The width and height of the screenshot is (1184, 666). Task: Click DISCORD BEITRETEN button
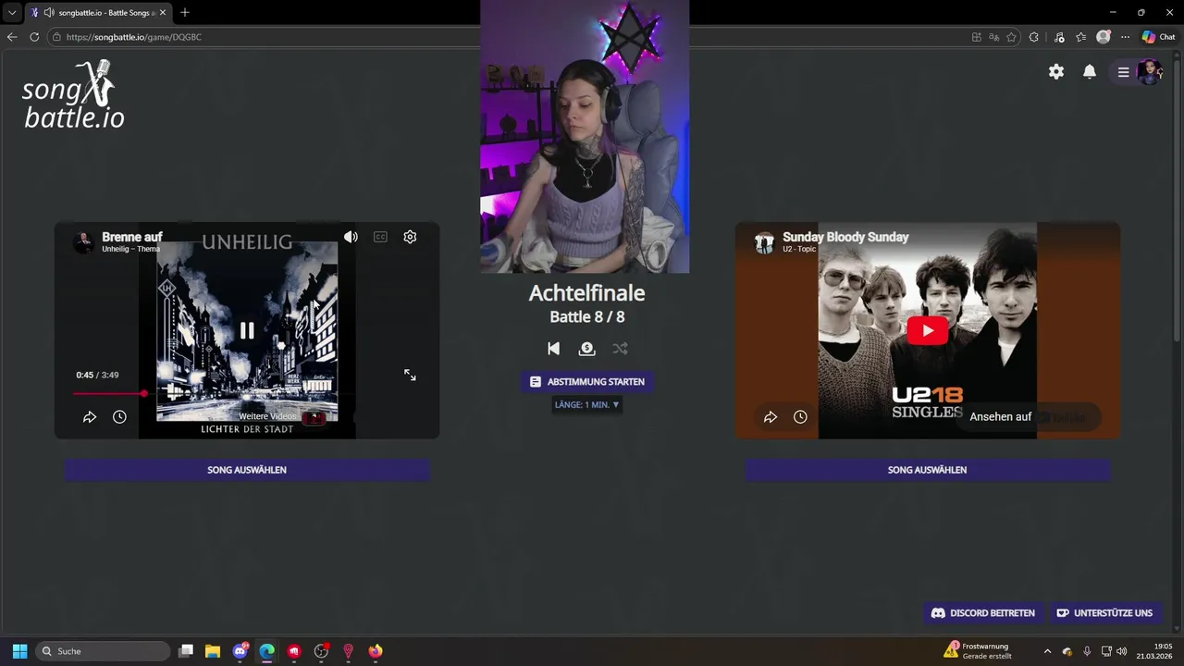point(982,613)
